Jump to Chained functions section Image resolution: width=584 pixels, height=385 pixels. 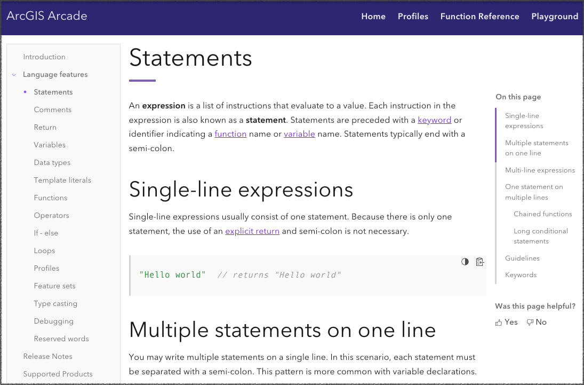point(542,214)
